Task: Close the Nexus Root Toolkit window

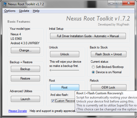Action: 129,3
